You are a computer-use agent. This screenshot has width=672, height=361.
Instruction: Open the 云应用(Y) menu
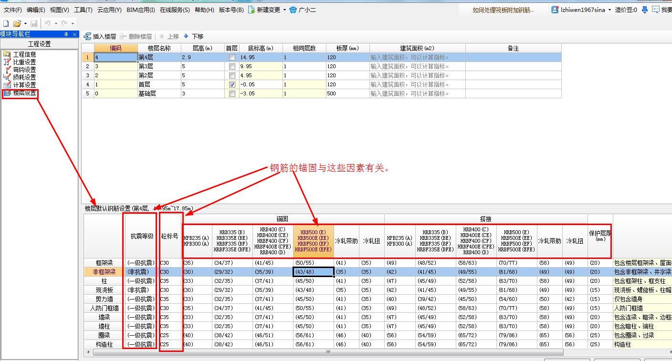pyautogui.click(x=109, y=10)
